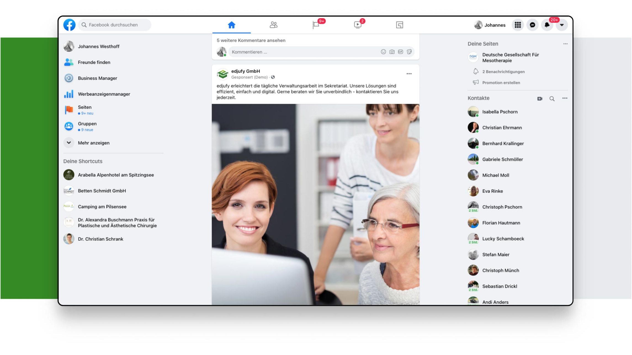Image resolution: width=632 pixels, height=355 pixels.
Task: Open the notifications bell icon
Action: [x=547, y=25]
